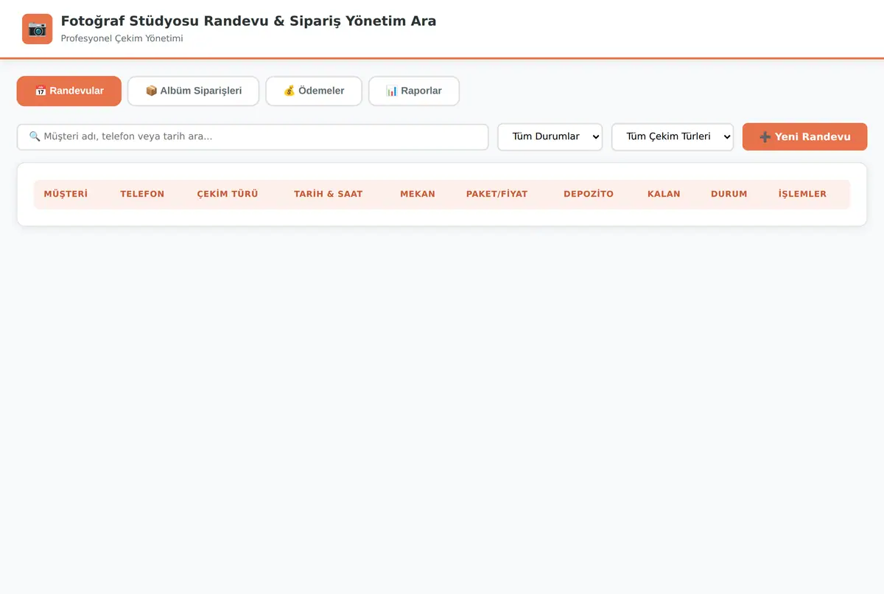Go to the Raporlar tab
Image resolution: width=884 pixels, height=594 pixels.
coord(414,91)
